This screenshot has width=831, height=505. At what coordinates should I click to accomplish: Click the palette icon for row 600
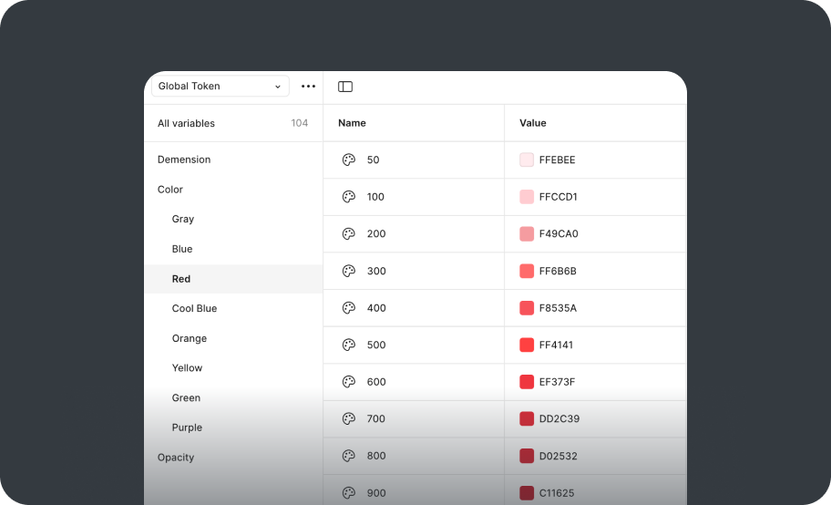click(x=348, y=381)
